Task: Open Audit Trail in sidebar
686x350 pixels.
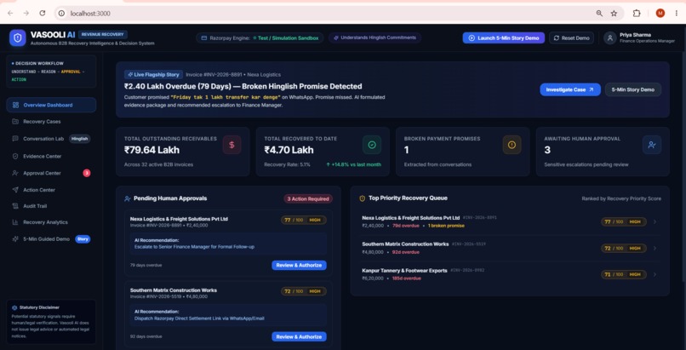Action: click(51, 206)
